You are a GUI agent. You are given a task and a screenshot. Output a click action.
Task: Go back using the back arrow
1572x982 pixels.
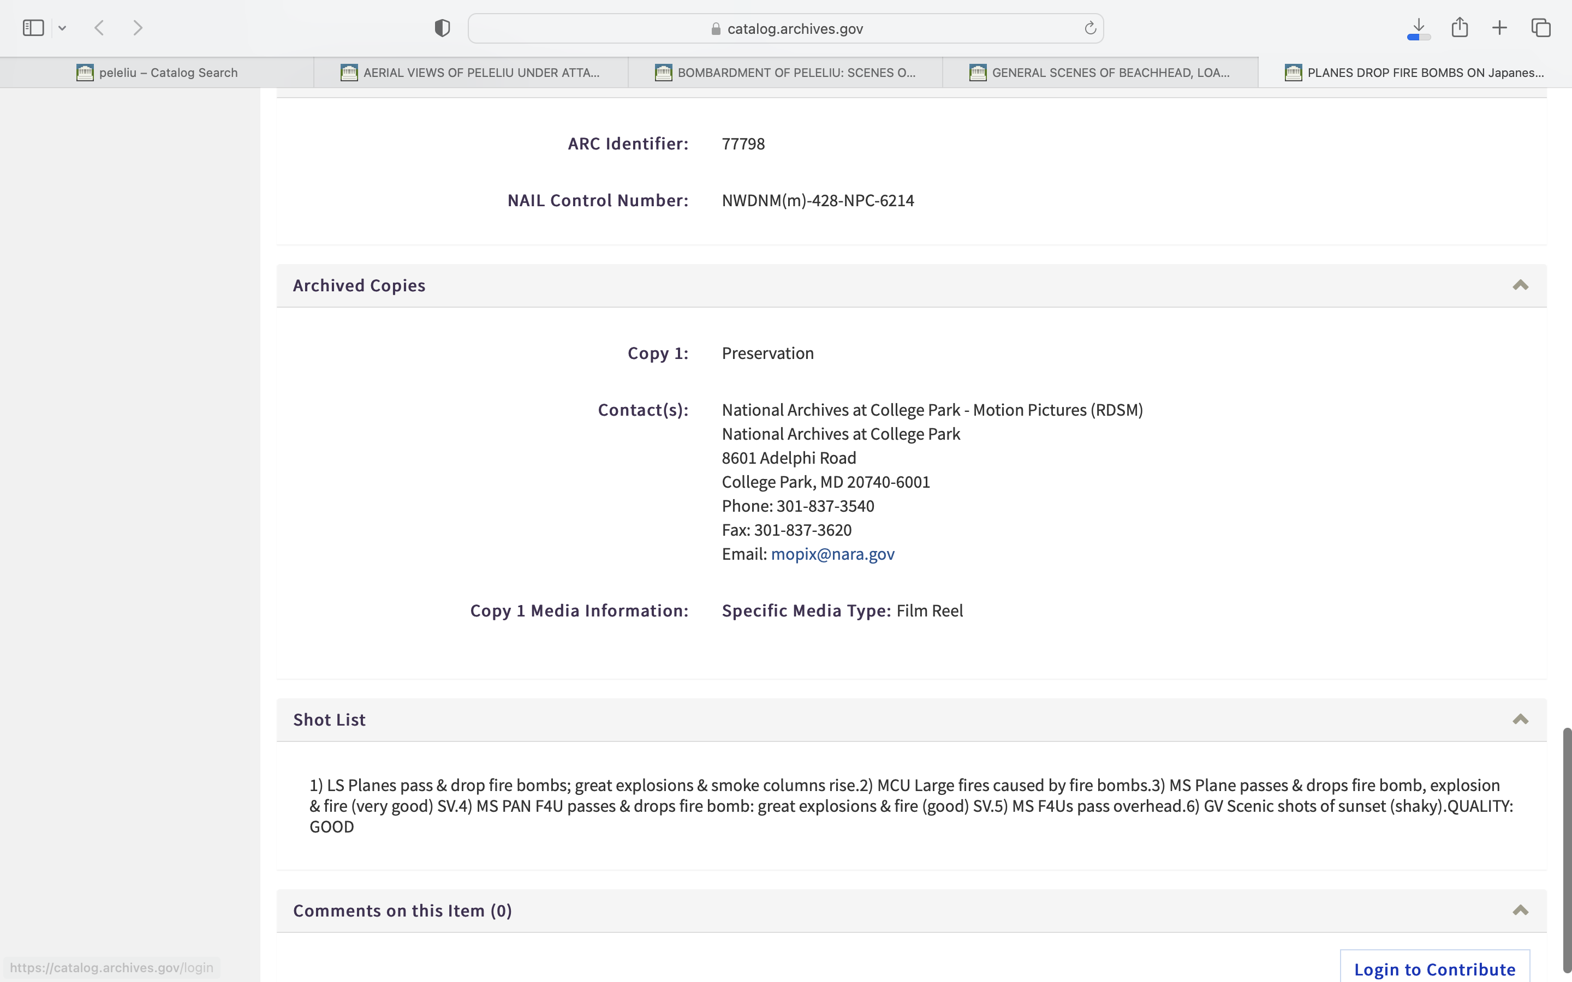pos(99,28)
